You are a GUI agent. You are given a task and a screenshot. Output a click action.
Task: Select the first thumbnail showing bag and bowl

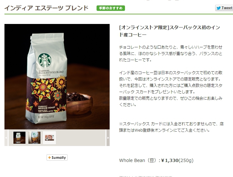tap(19, 138)
